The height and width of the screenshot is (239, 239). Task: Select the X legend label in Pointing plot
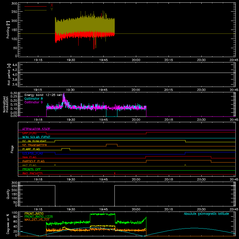(52, 5)
